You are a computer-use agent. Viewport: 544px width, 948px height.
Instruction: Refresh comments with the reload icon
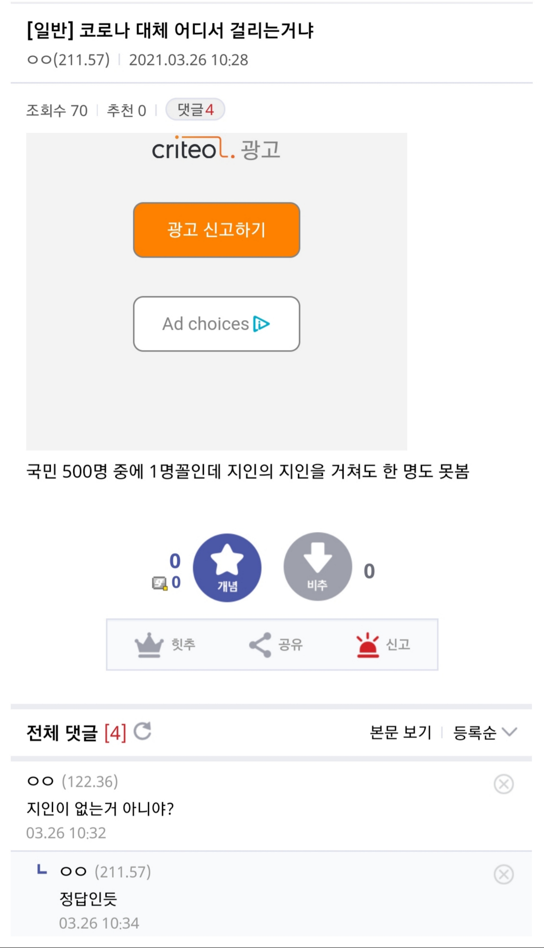pyautogui.click(x=142, y=731)
